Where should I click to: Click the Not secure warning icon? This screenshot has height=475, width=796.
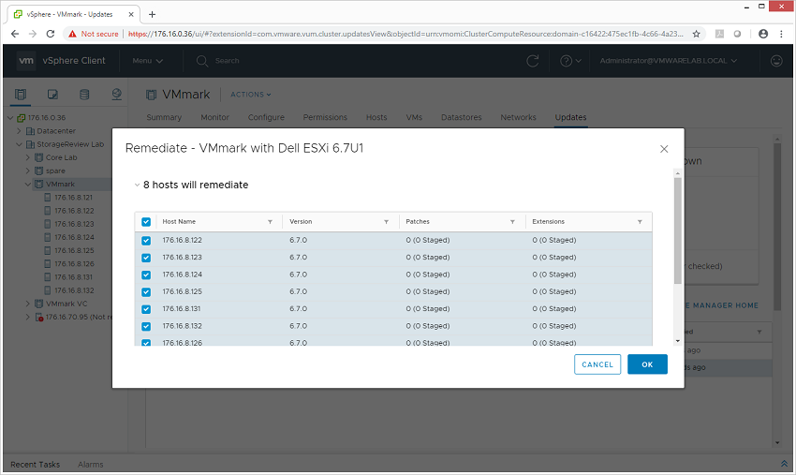pos(73,34)
